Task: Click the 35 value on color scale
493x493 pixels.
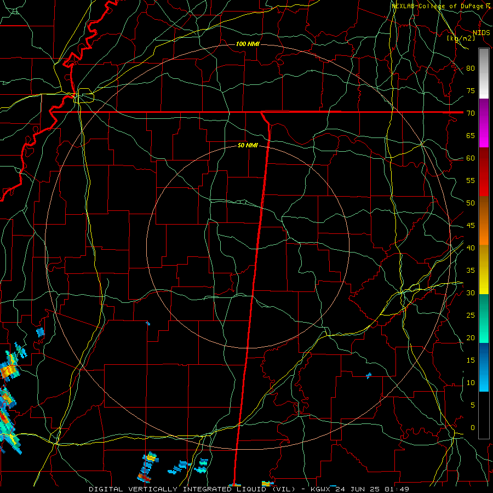Action: 471,271
